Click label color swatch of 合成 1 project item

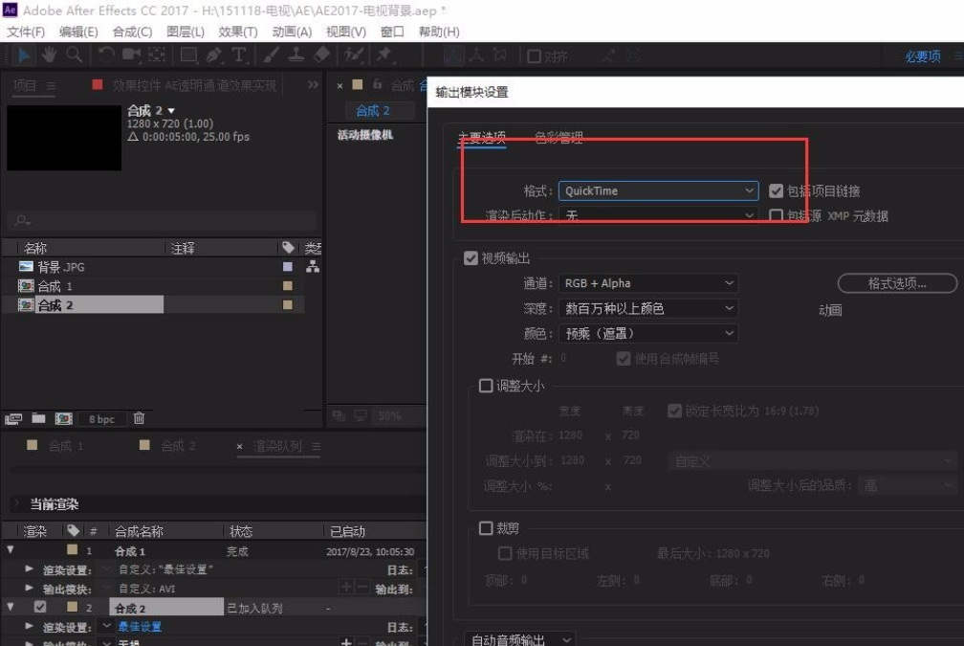coord(288,285)
